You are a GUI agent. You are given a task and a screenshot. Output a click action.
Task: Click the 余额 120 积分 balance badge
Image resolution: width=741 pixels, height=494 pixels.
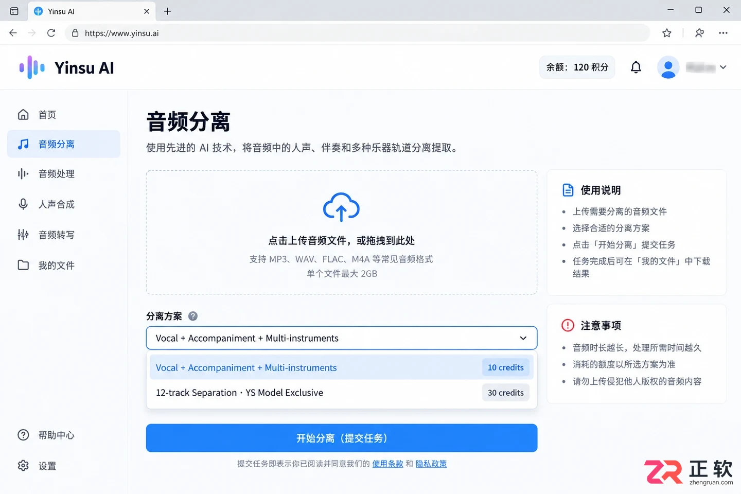click(x=577, y=67)
